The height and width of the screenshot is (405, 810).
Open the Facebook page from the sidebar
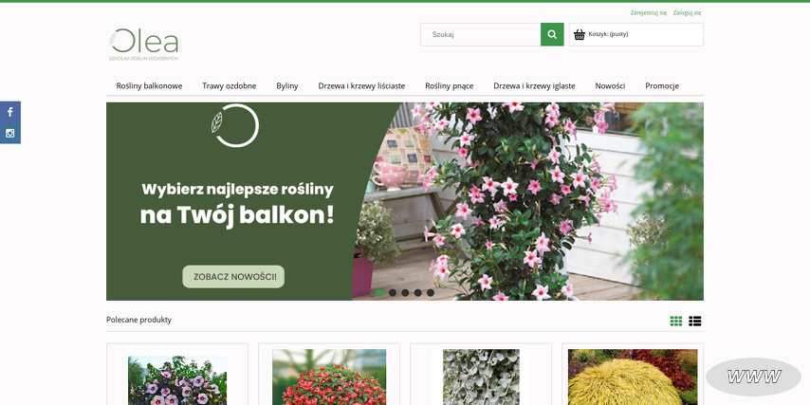pyautogui.click(x=9, y=112)
